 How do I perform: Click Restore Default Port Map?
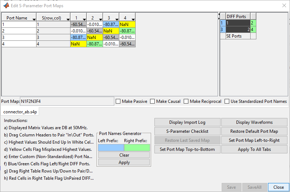tap(254, 131)
